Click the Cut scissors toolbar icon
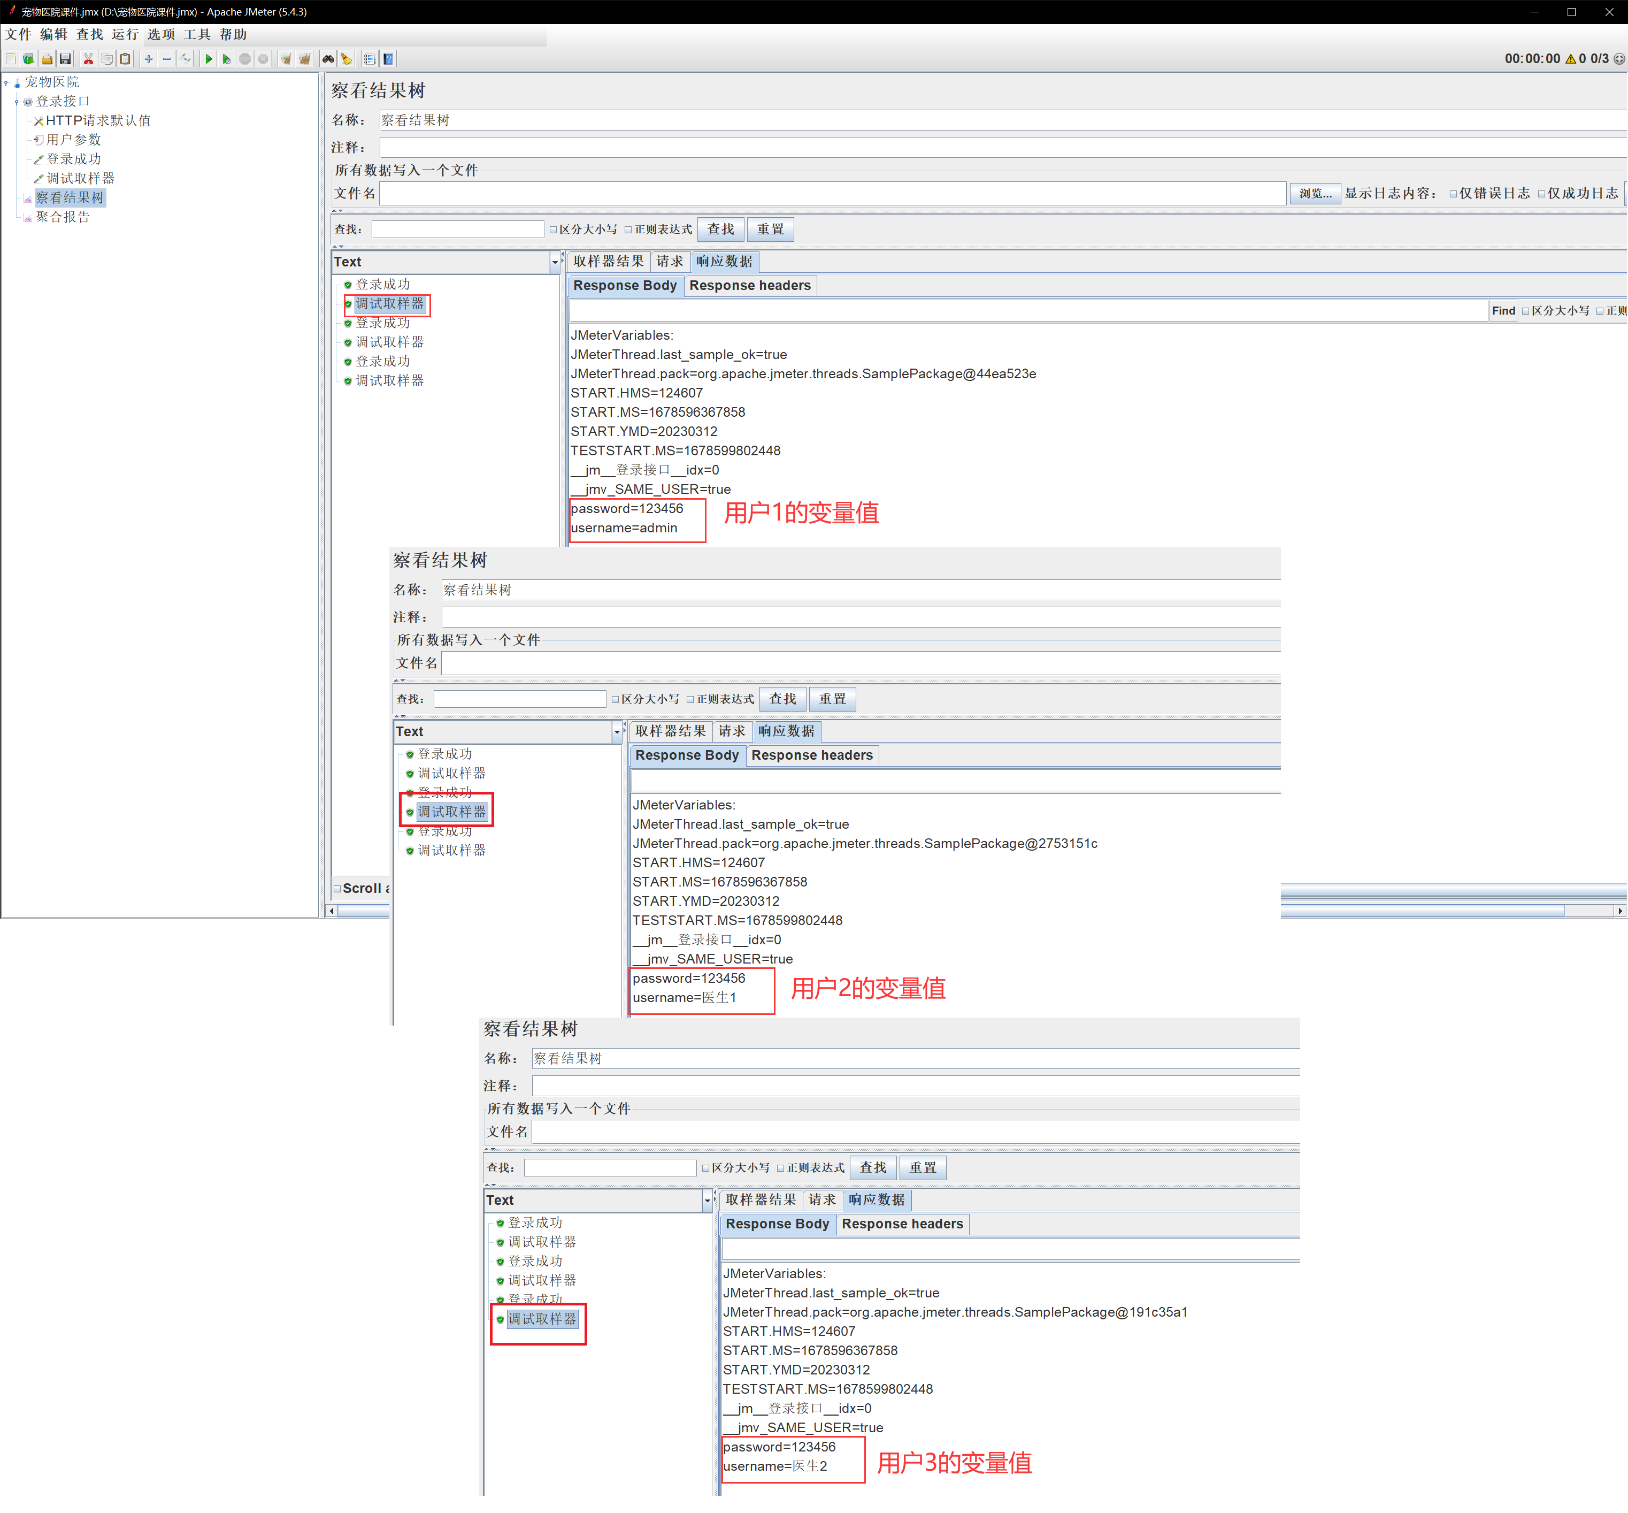The image size is (1628, 1513). click(88, 59)
